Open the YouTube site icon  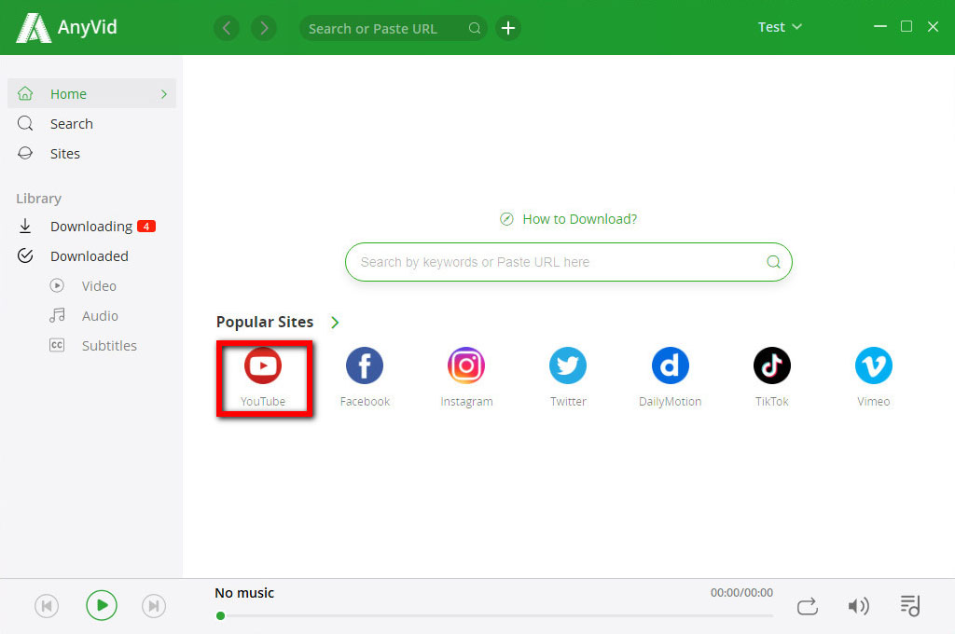coord(262,365)
